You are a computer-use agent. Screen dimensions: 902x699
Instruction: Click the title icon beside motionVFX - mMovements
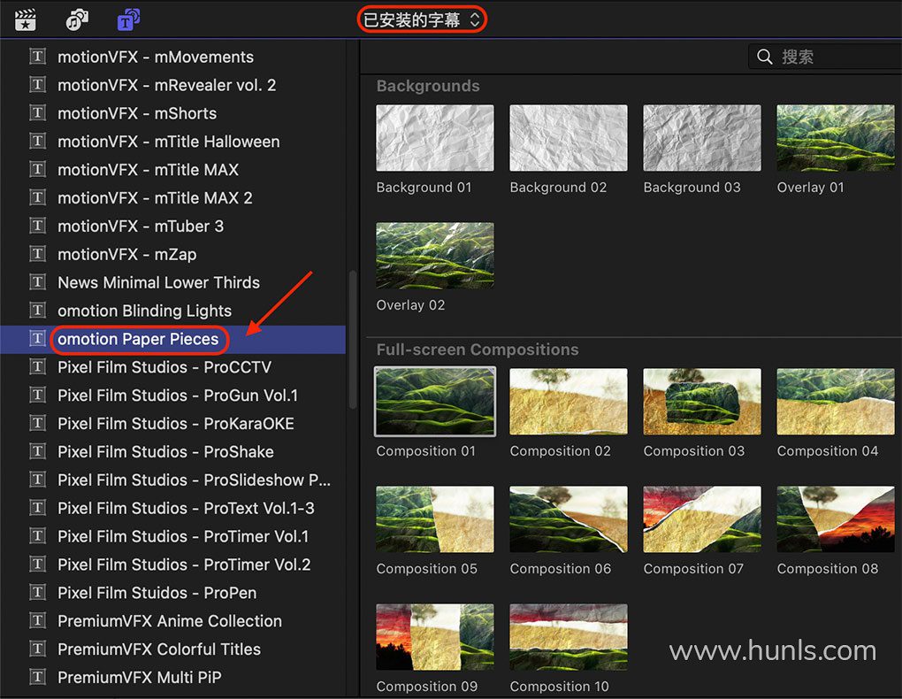click(x=38, y=57)
